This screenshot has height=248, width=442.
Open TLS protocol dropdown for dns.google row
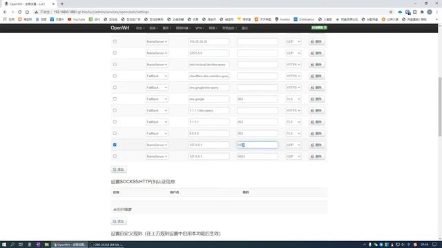coord(294,99)
